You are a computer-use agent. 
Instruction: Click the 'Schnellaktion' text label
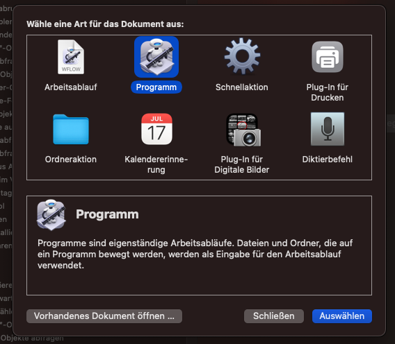pos(242,87)
